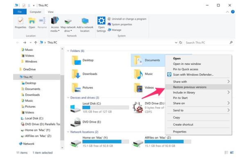Click the Music folder icon in main pane
This screenshot has height=163, width=248.
(x=139, y=74)
